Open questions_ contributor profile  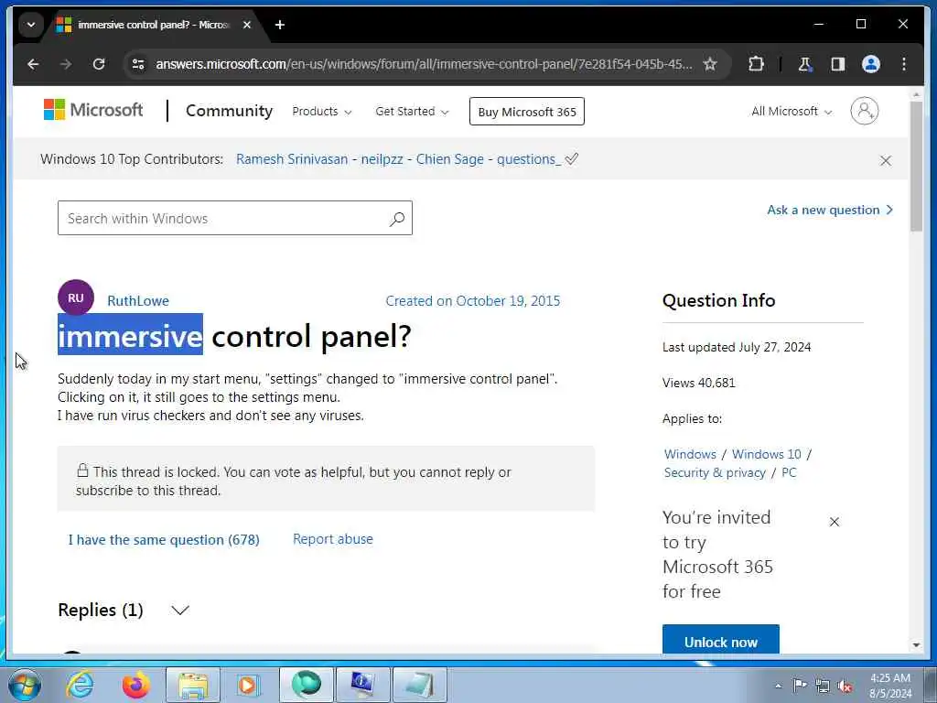click(x=529, y=159)
